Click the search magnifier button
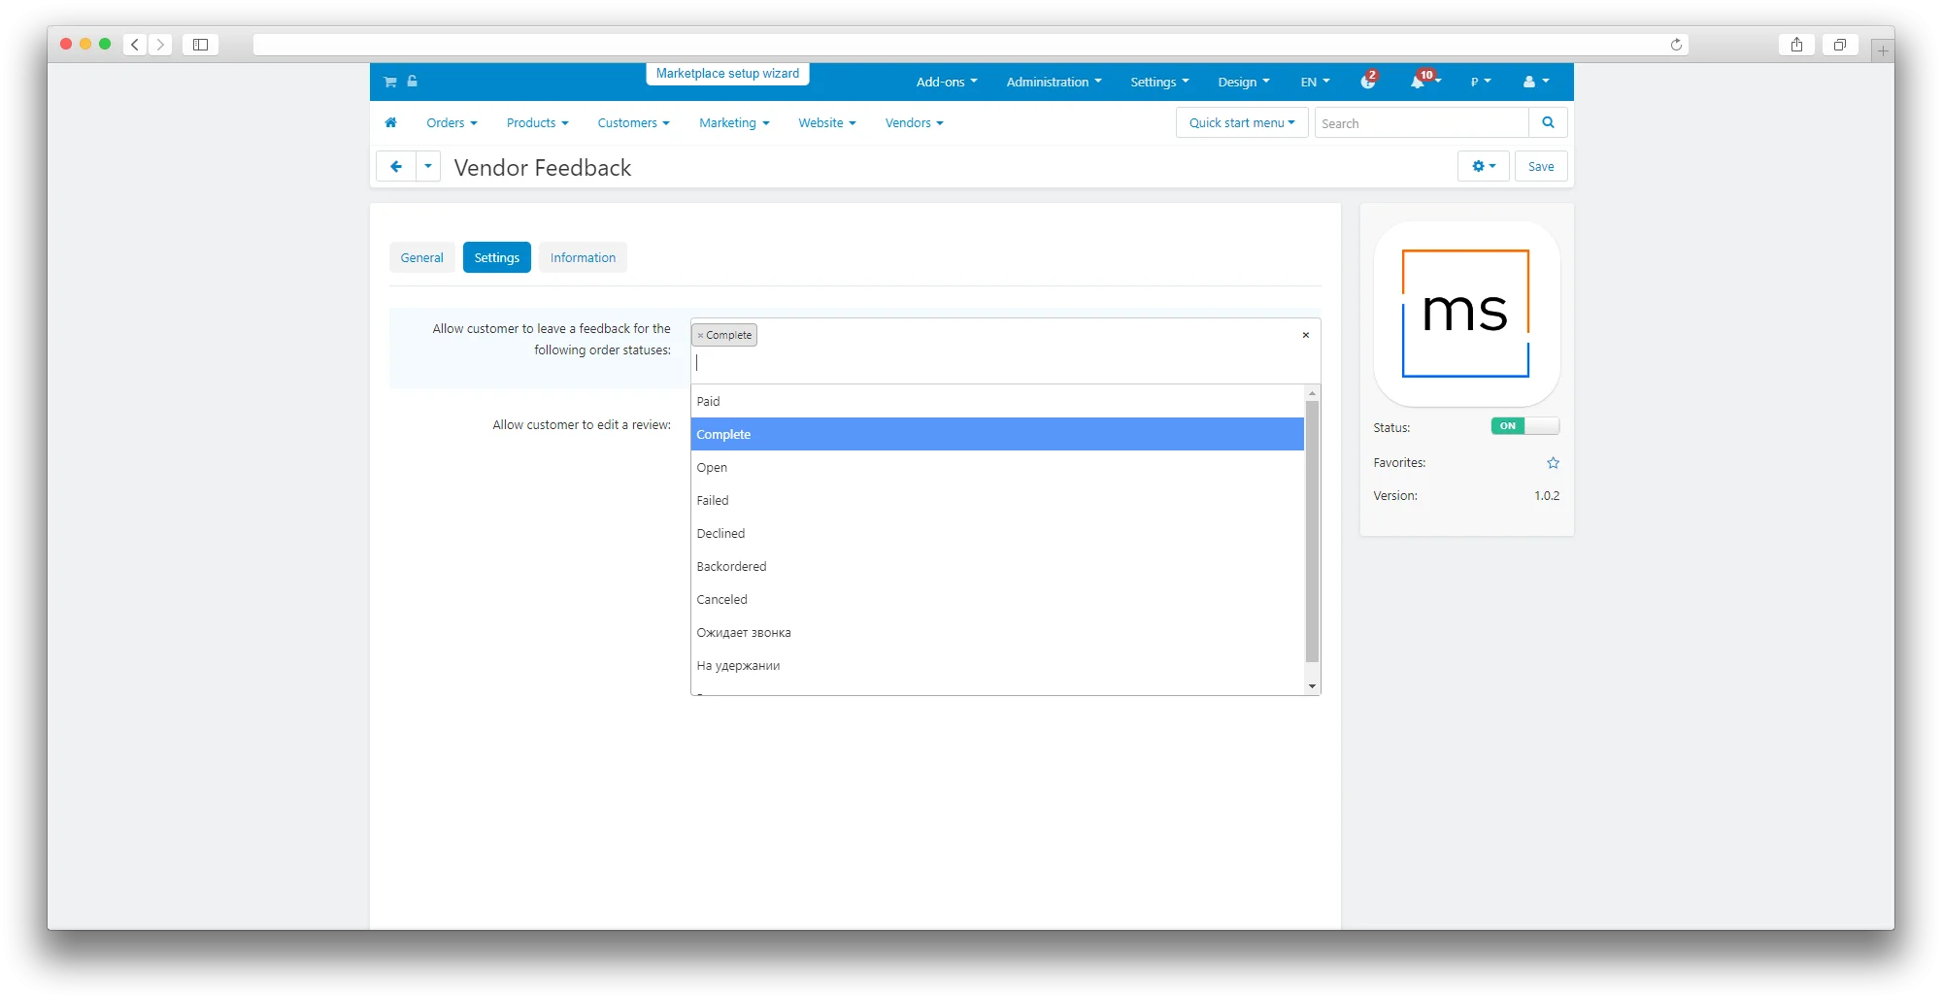 [x=1548, y=122]
